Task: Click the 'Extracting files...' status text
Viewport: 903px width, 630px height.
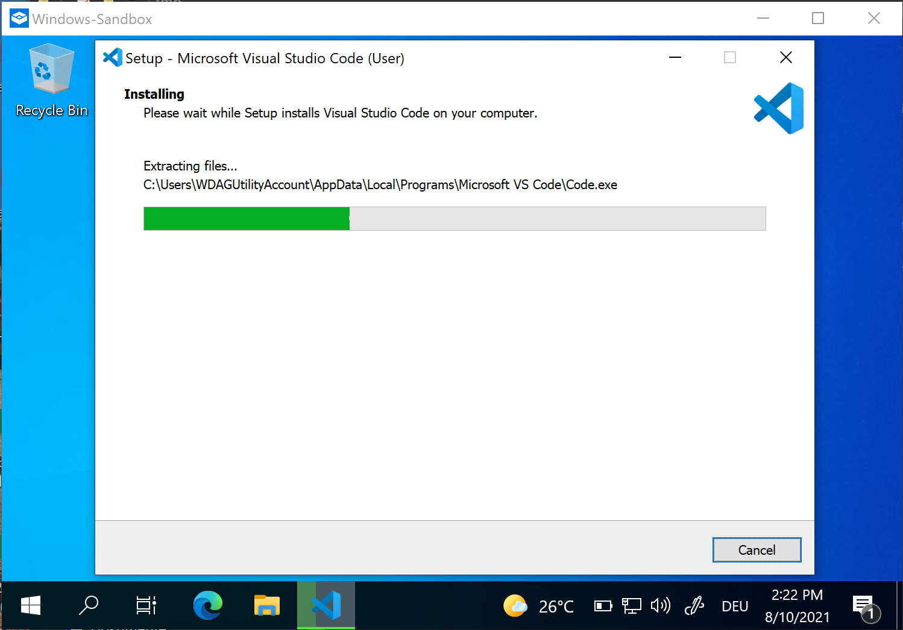Action: [190, 166]
